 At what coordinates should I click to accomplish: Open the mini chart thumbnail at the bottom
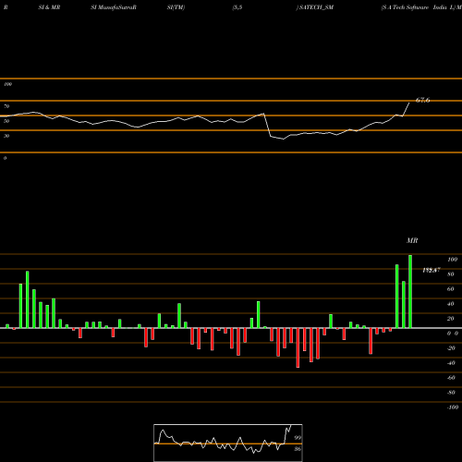pyautogui.click(x=228, y=443)
